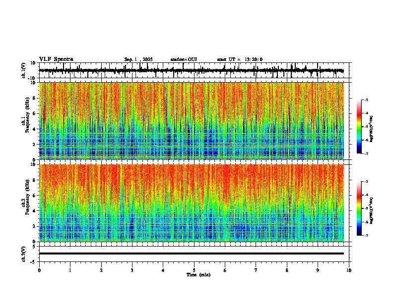
Task: Click the ch.1 spectrogram color scale bar
Action: click(359, 127)
